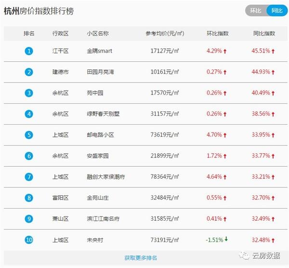Click rank 10 badge icon
Image resolution: width=289 pixels, height=268 pixels.
coord(29,240)
